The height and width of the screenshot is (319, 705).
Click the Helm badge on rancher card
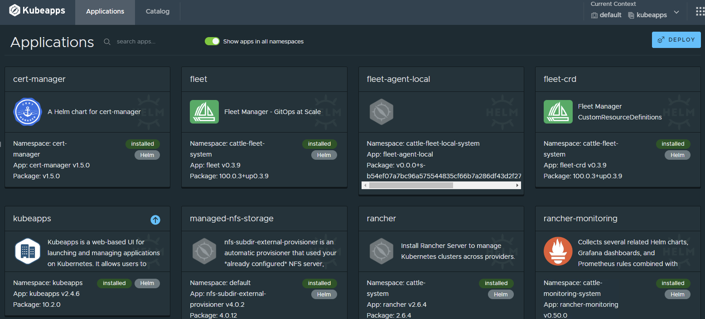tap(501, 295)
